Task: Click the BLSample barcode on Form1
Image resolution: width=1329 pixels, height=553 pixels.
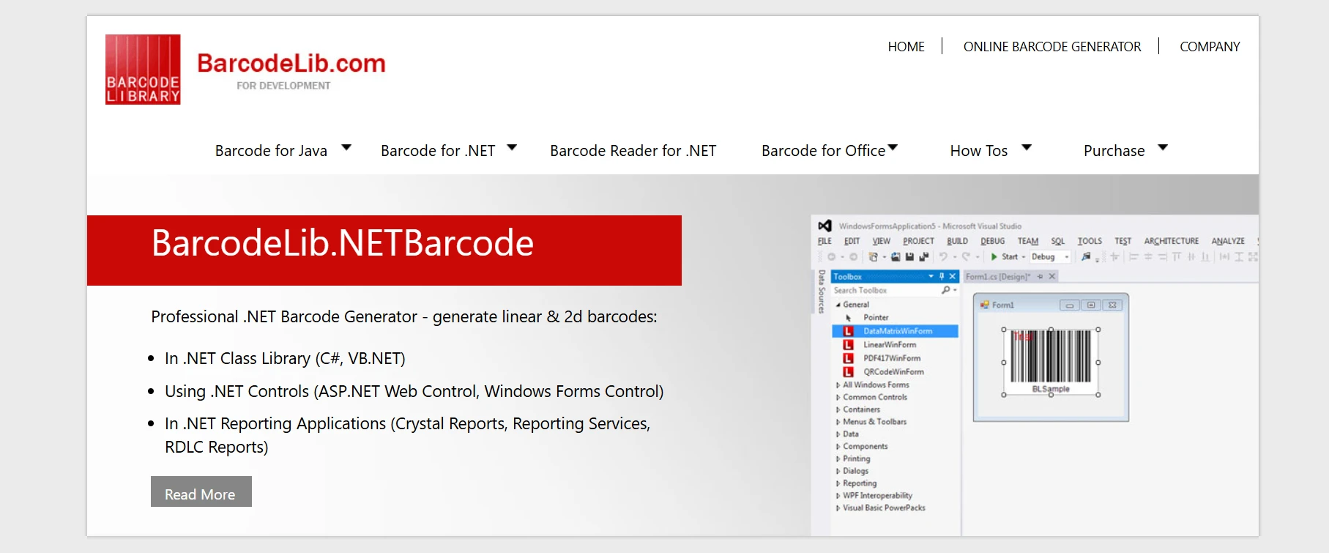Action: [x=1051, y=360]
